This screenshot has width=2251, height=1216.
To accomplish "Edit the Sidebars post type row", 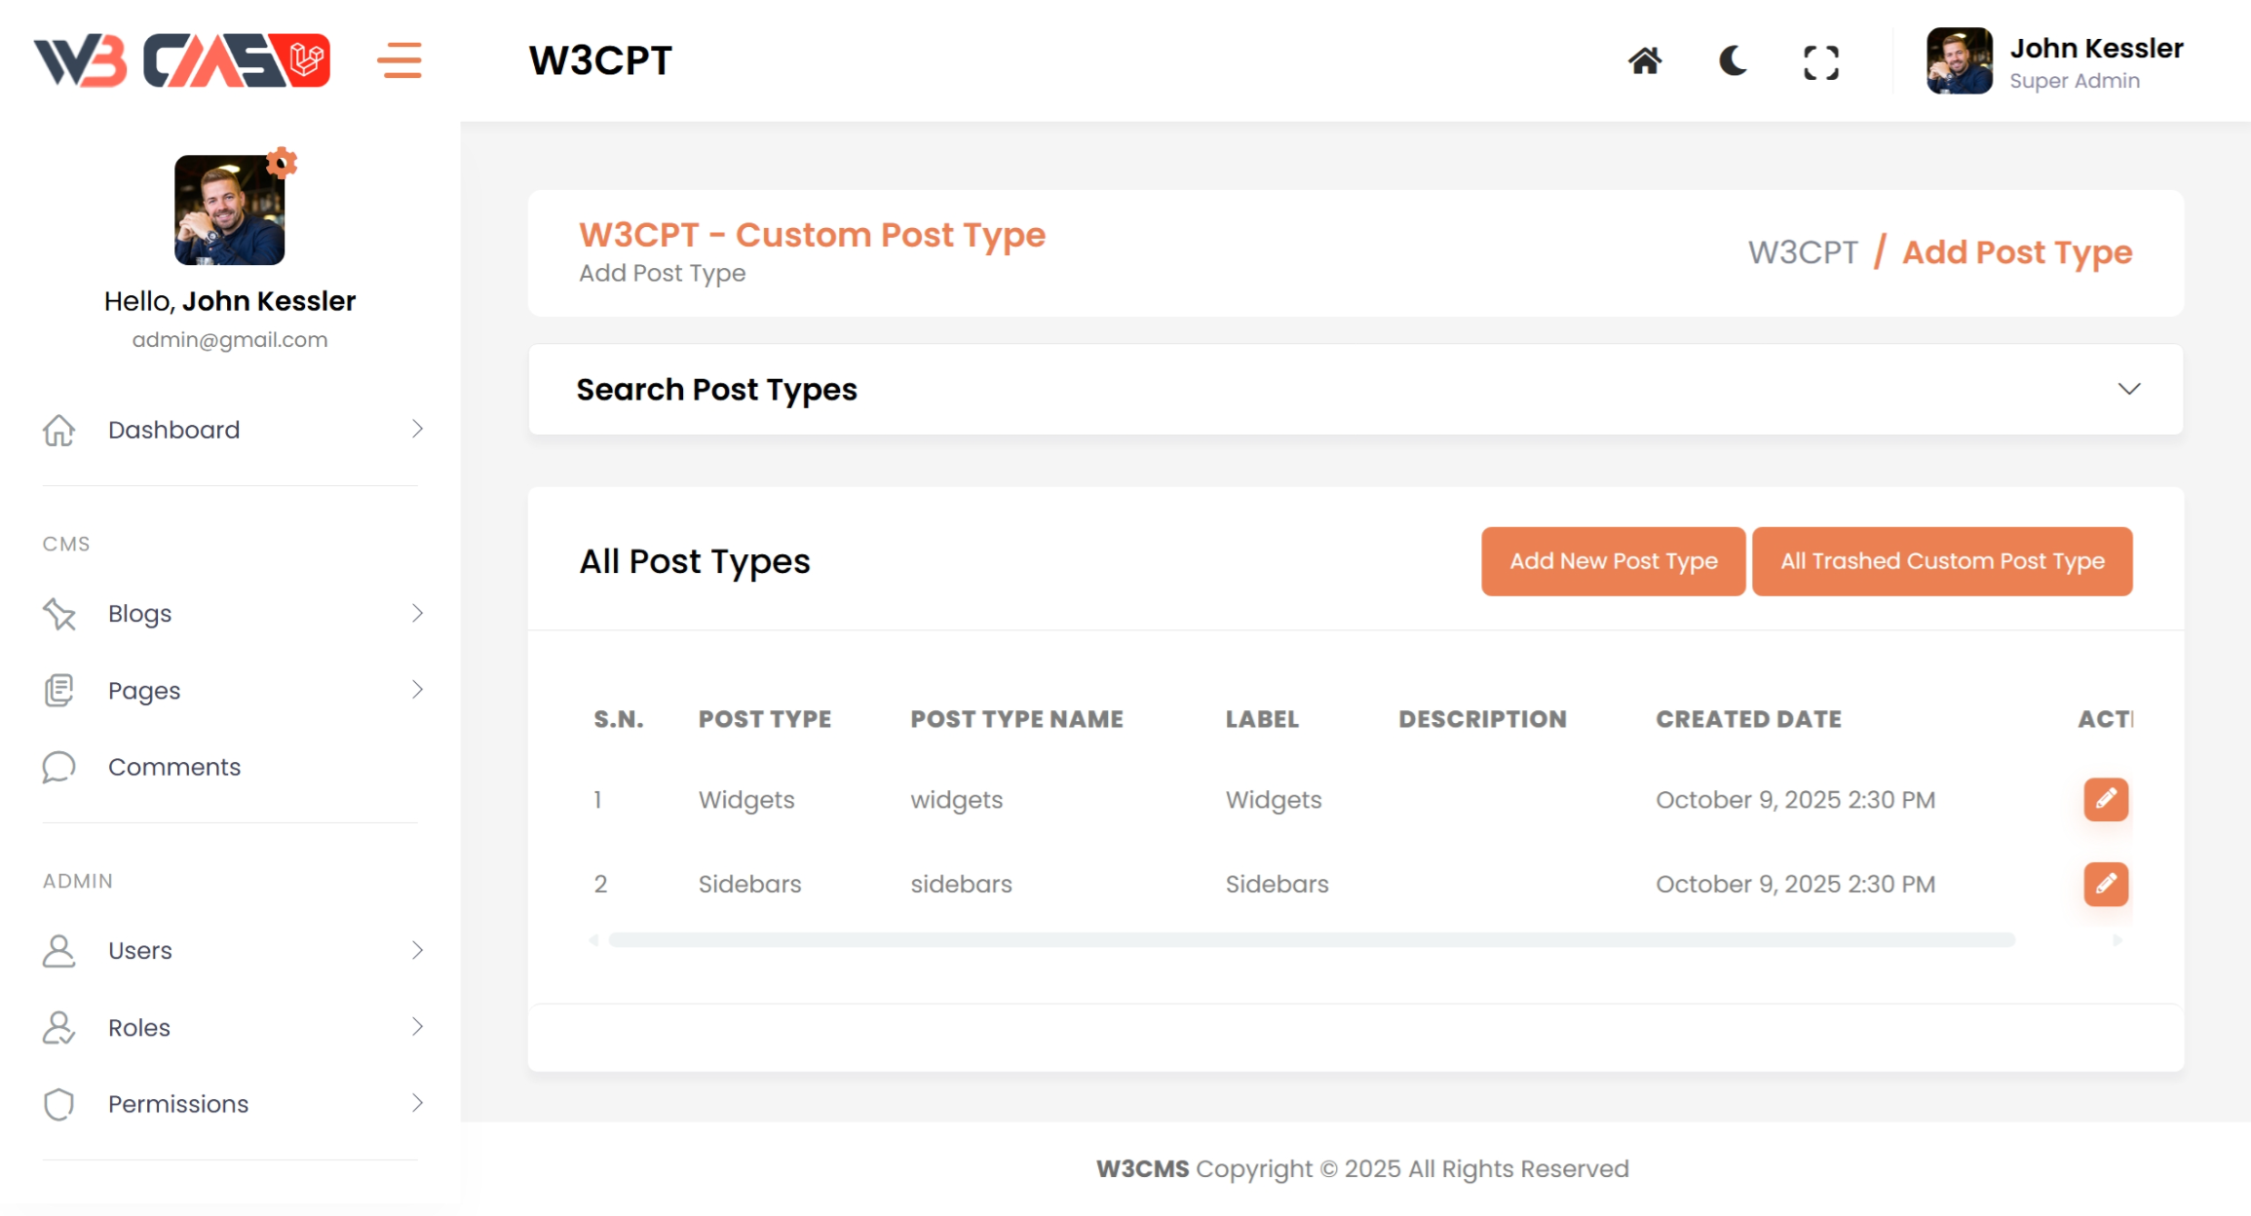I will [2105, 884].
